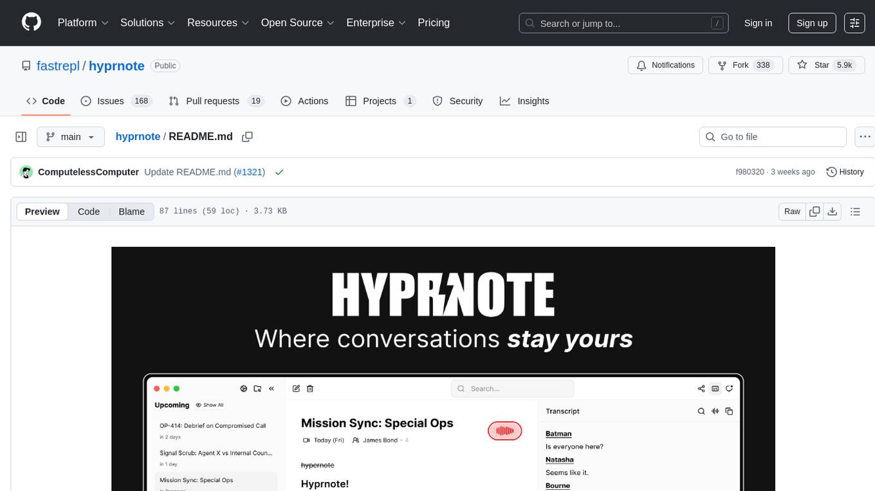Click the Fork count 338

[x=763, y=66]
